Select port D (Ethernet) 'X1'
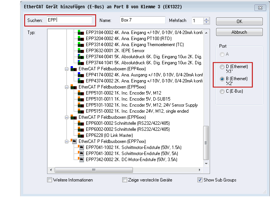 [222, 67]
